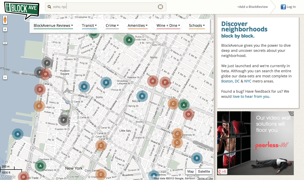The image size is (304, 180).
Task: Click the Log In link
Action: click(291, 7)
